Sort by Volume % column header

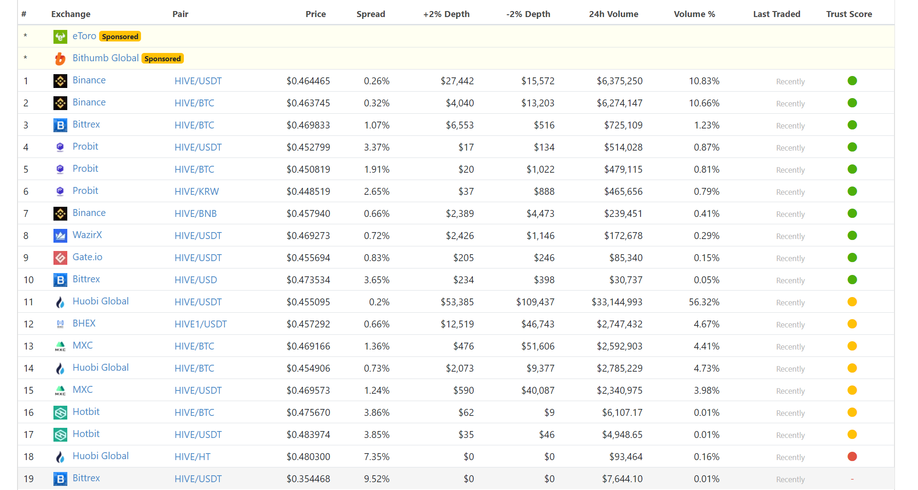click(694, 14)
